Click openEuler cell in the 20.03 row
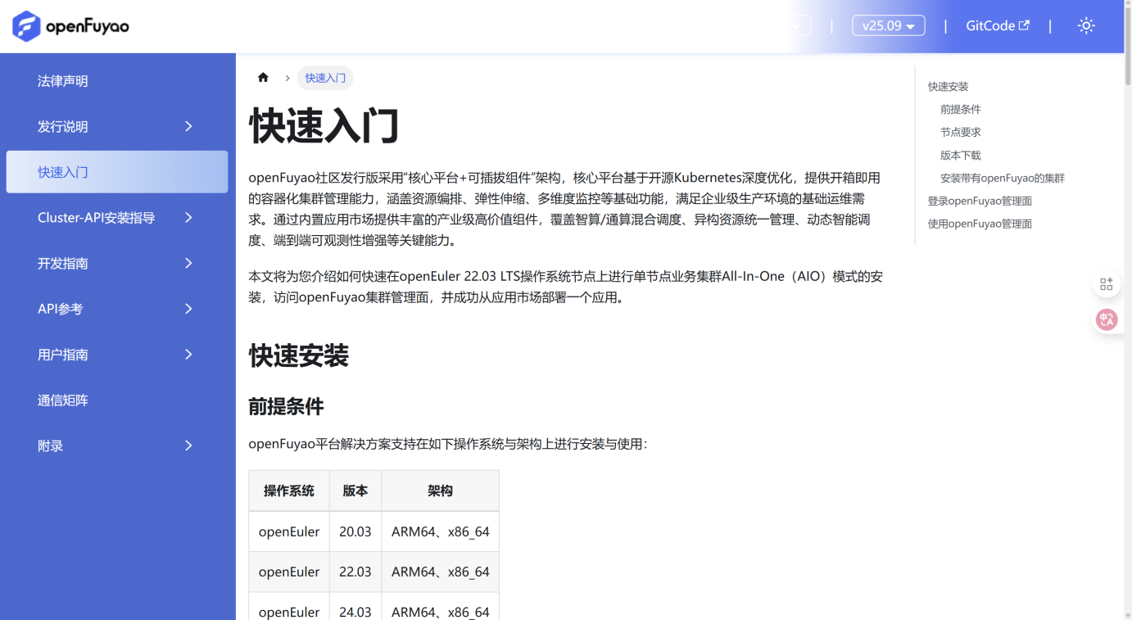This screenshot has height=620, width=1132. (x=289, y=532)
